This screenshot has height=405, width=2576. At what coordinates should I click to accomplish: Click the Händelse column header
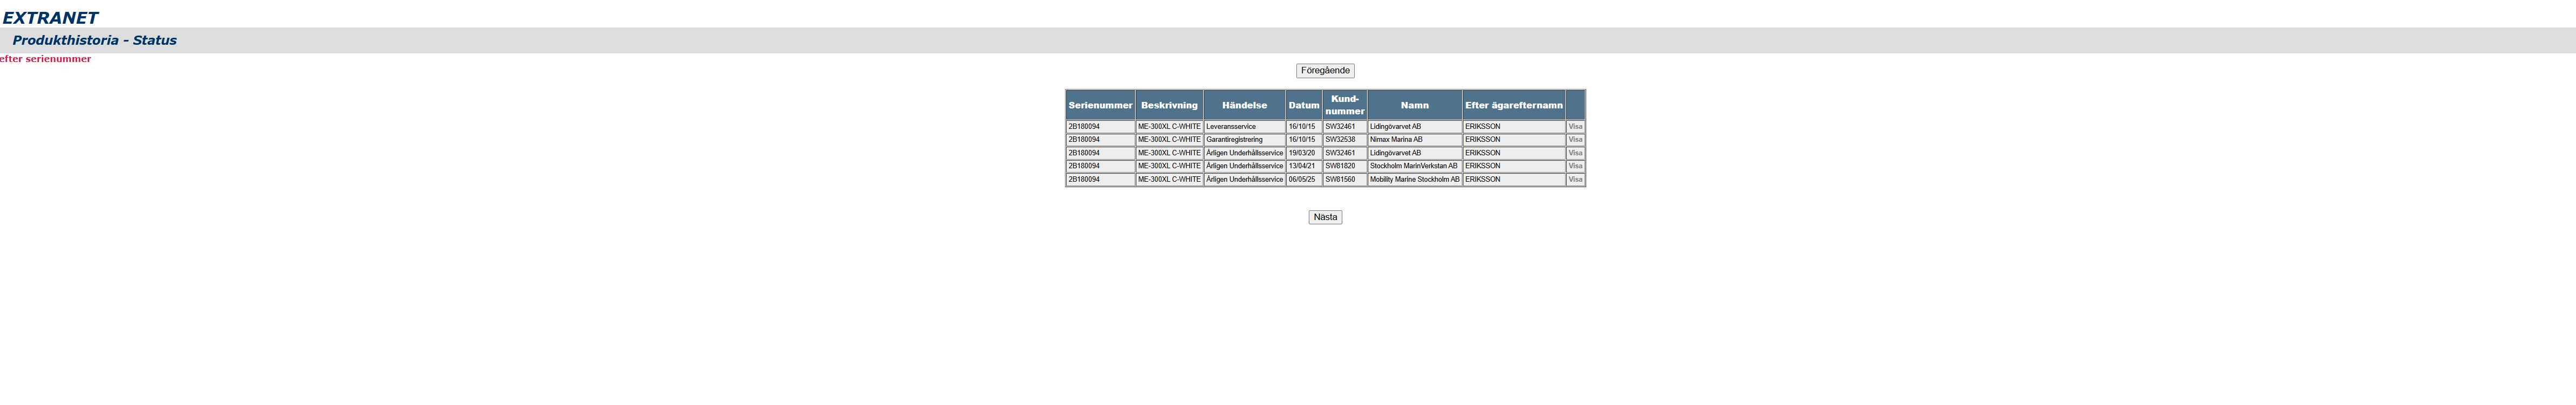[x=1244, y=105]
